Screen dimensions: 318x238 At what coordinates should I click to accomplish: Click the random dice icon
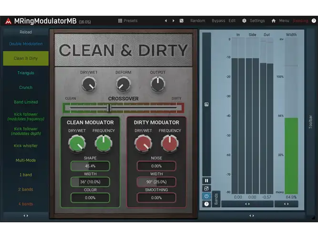tap(182, 20)
